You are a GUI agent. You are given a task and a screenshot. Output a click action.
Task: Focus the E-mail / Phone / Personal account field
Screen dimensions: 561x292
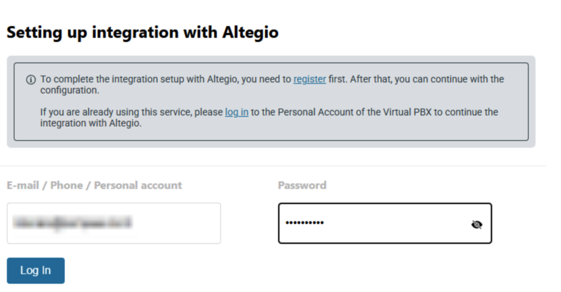[x=113, y=223]
